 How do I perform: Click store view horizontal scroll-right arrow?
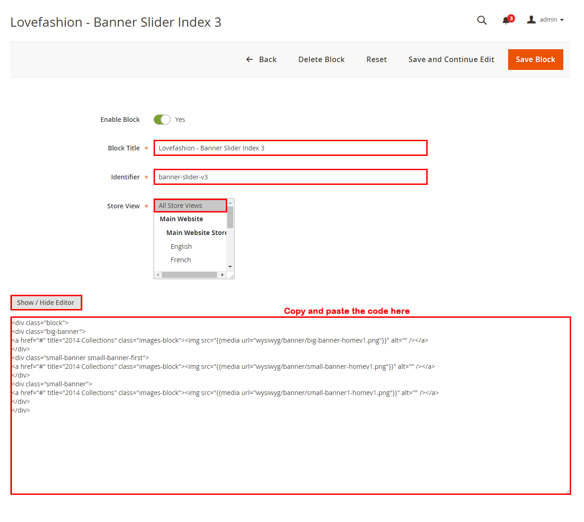(x=223, y=275)
